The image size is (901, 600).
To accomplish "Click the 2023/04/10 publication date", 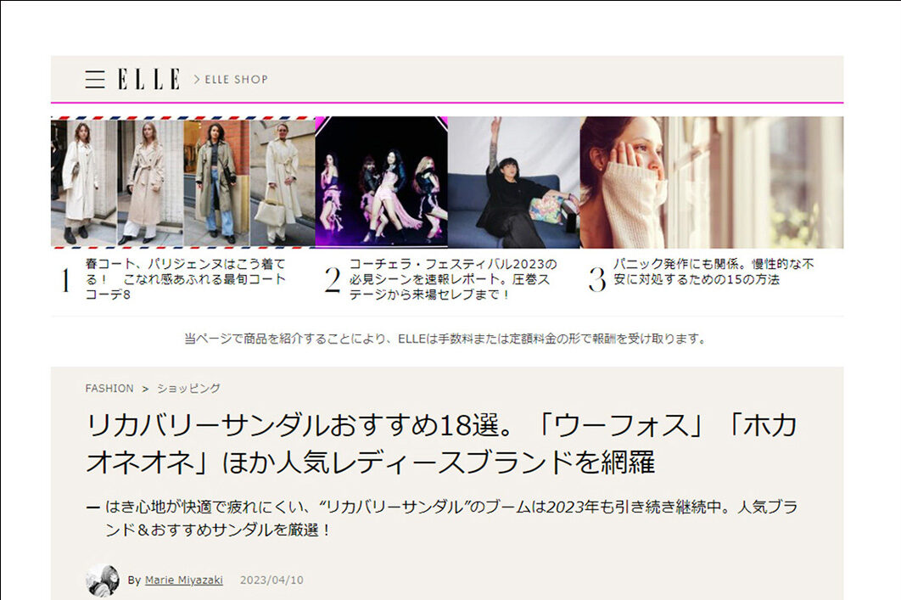I will [x=271, y=580].
